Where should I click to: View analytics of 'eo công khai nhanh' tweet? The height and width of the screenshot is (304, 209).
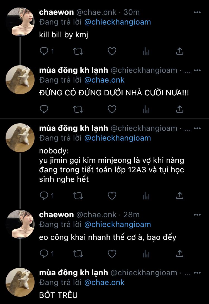coord(146,254)
